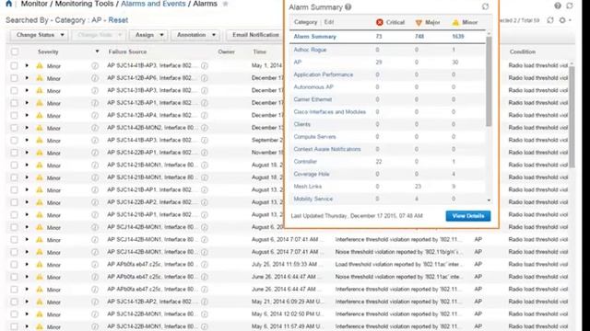Image resolution: width=590 pixels, height=331 pixels.
Task: Expand the AP SJC14-22B-AP2 row details
Action: click(x=27, y=202)
